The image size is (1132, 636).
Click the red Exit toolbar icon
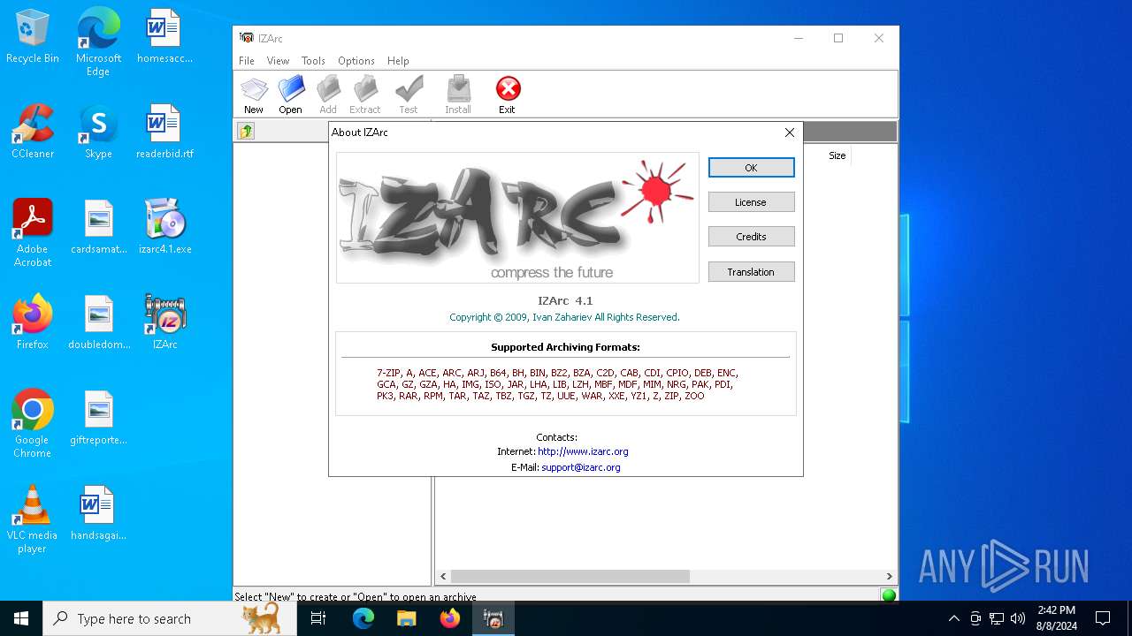tap(507, 95)
